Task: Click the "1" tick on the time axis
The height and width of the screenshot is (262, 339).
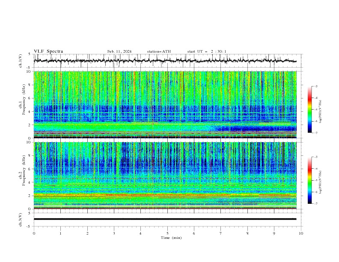Action: click(60, 233)
